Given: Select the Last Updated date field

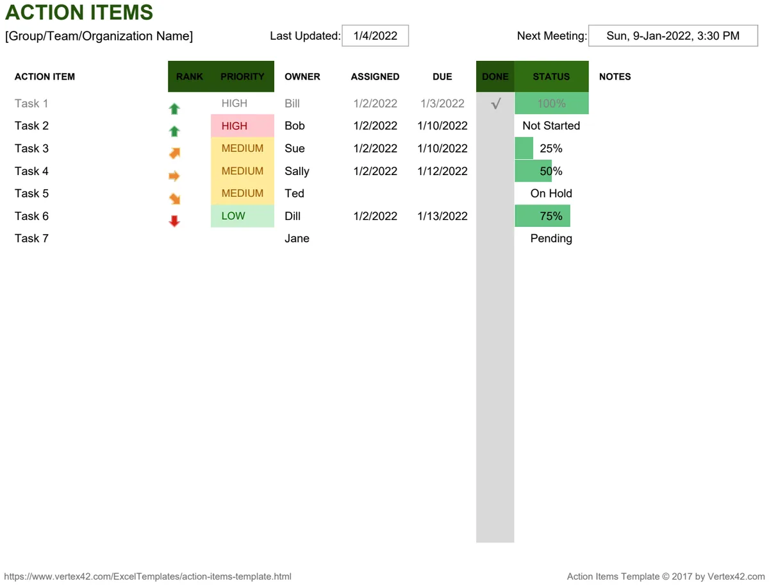Looking at the screenshot, I should (x=376, y=36).
